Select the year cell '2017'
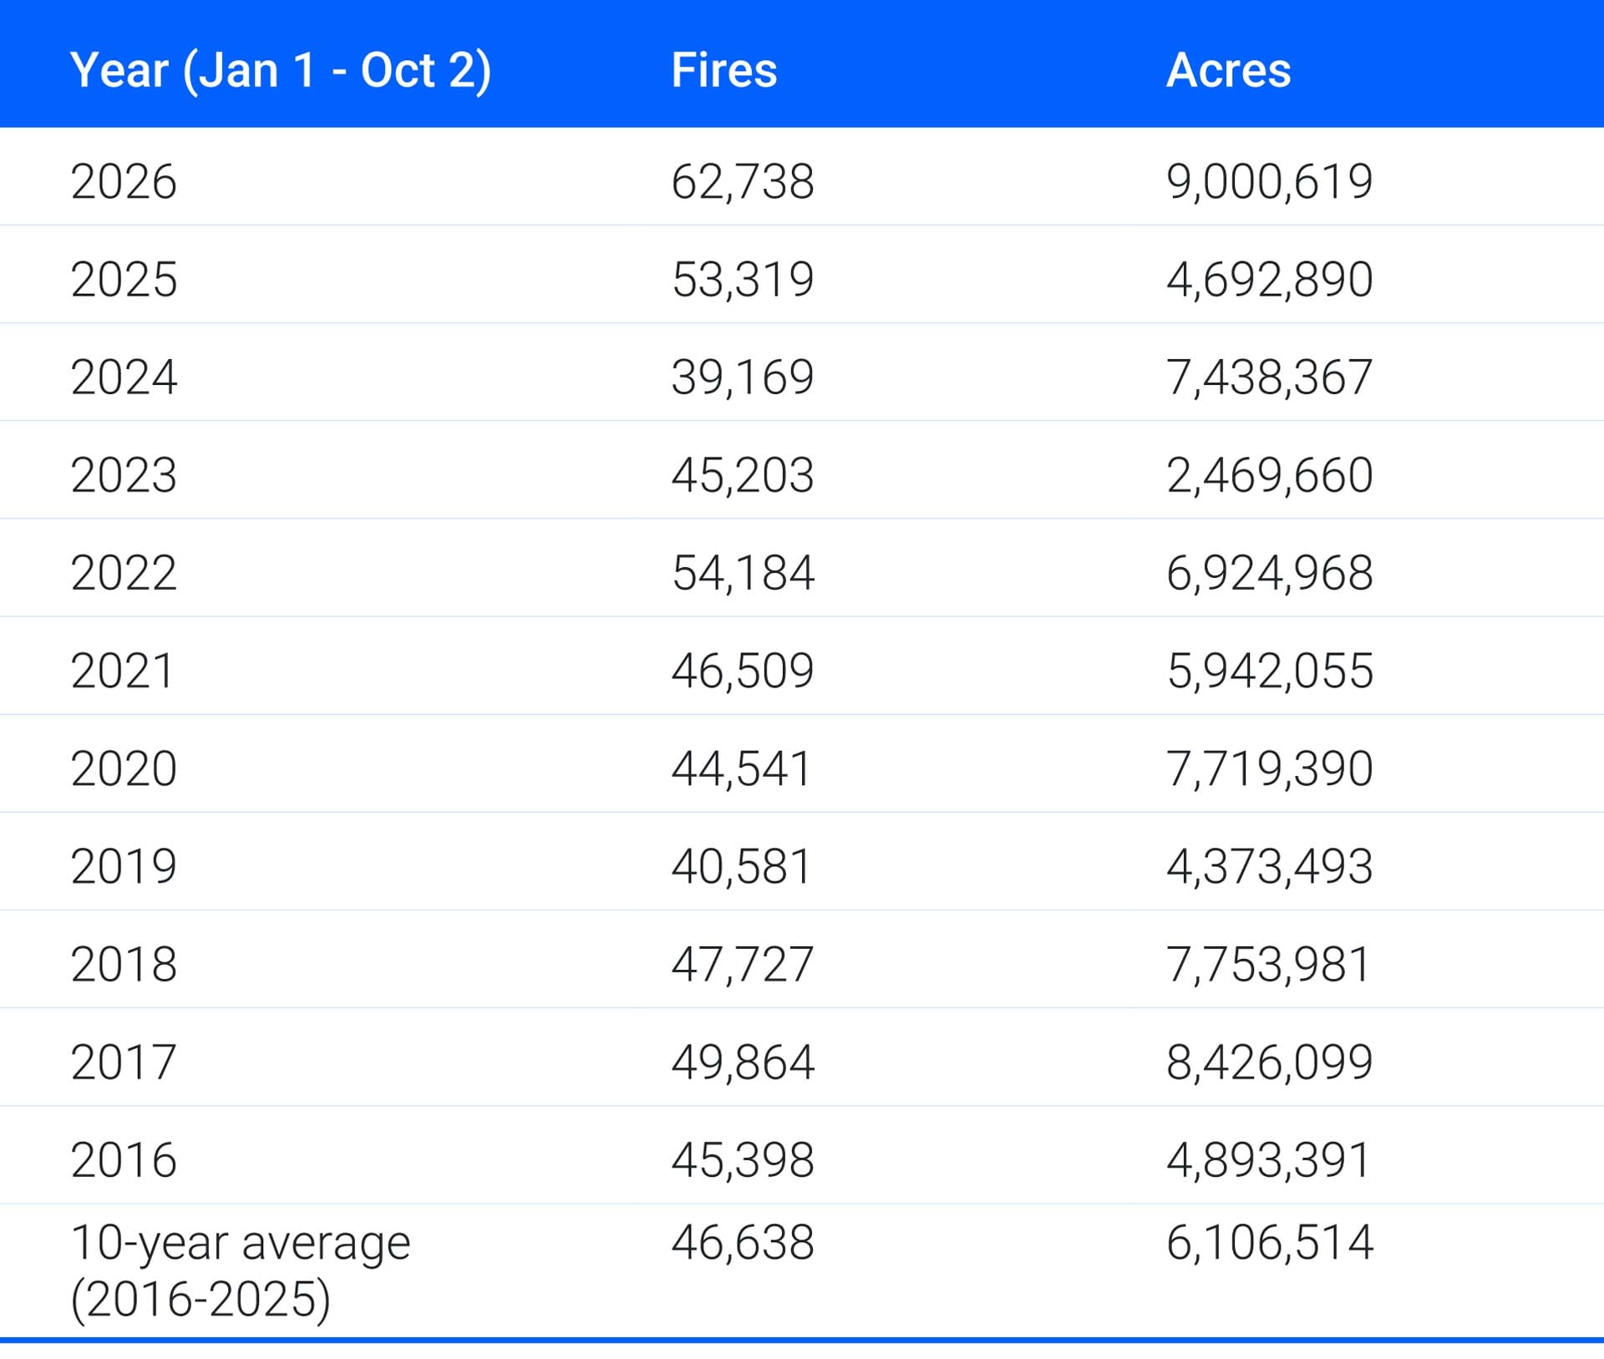 pyautogui.click(x=124, y=1061)
